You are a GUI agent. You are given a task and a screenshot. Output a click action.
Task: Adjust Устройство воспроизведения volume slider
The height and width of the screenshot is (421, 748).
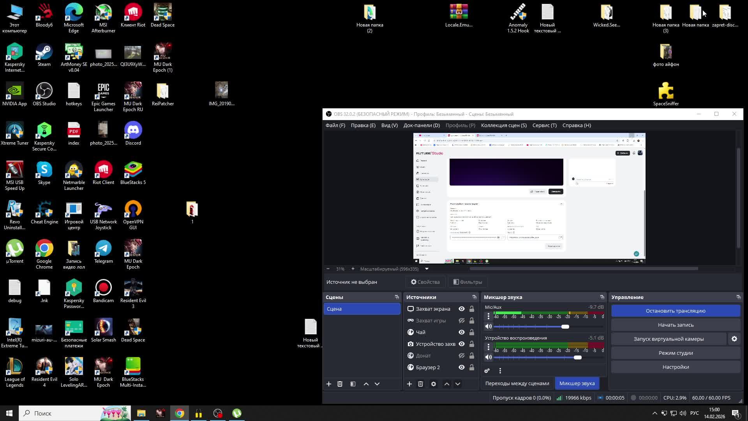(x=578, y=357)
